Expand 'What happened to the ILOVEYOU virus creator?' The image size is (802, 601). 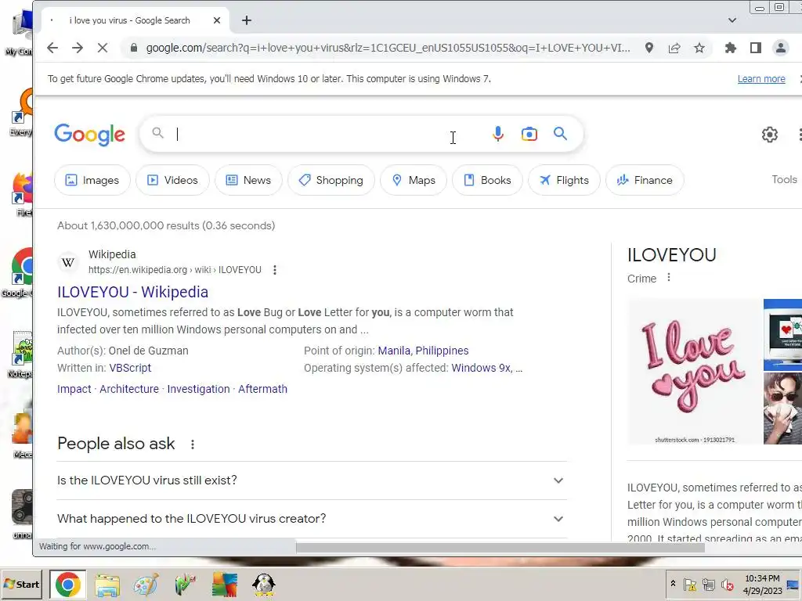(312, 519)
